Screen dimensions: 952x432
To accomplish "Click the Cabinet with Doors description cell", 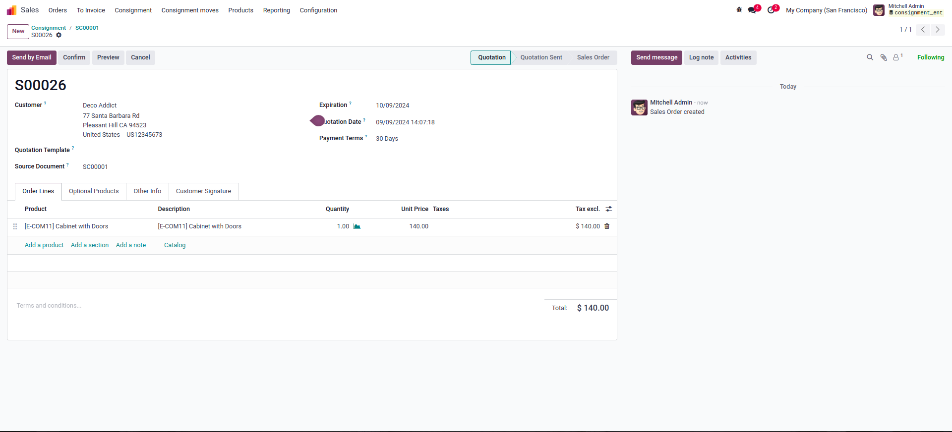I will point(199,226).
